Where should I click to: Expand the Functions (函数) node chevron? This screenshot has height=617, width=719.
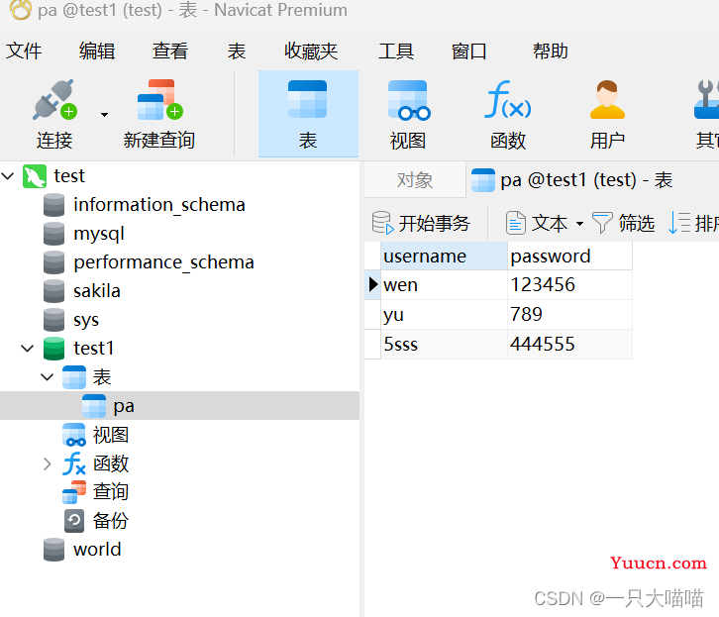[48, 463]
